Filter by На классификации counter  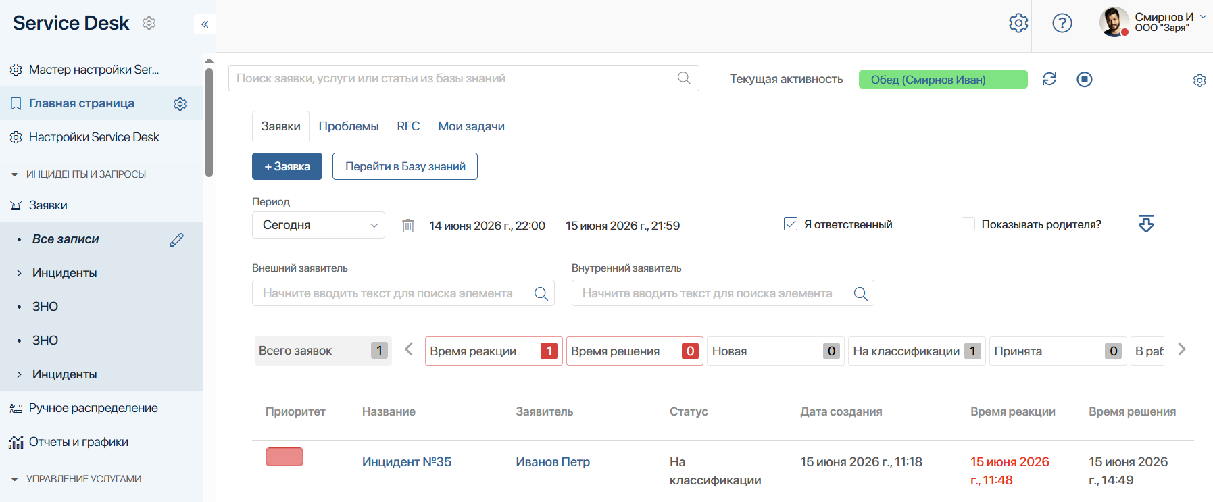tap(916, 351)
